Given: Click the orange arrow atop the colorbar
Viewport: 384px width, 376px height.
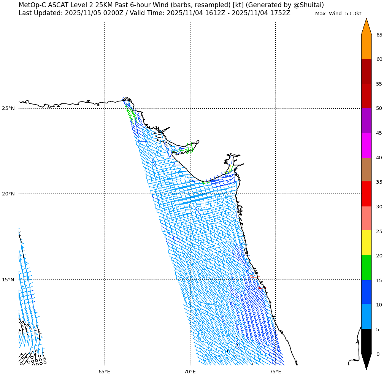Looking at the screenshot, I should click(366, 27).
